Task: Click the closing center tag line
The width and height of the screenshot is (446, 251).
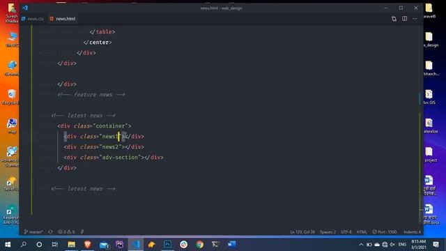Action: (98, 43)
